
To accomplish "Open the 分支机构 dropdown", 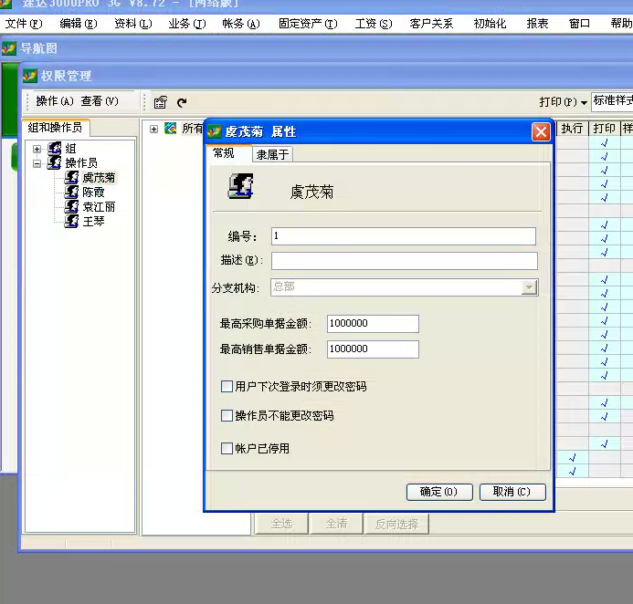I will (x=529, y=287).
